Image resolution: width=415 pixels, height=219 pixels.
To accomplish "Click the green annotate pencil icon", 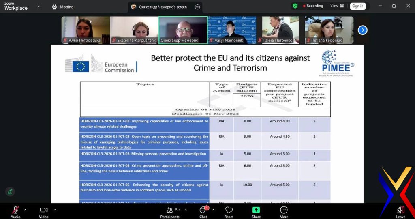I will click(x=10, y=191).
